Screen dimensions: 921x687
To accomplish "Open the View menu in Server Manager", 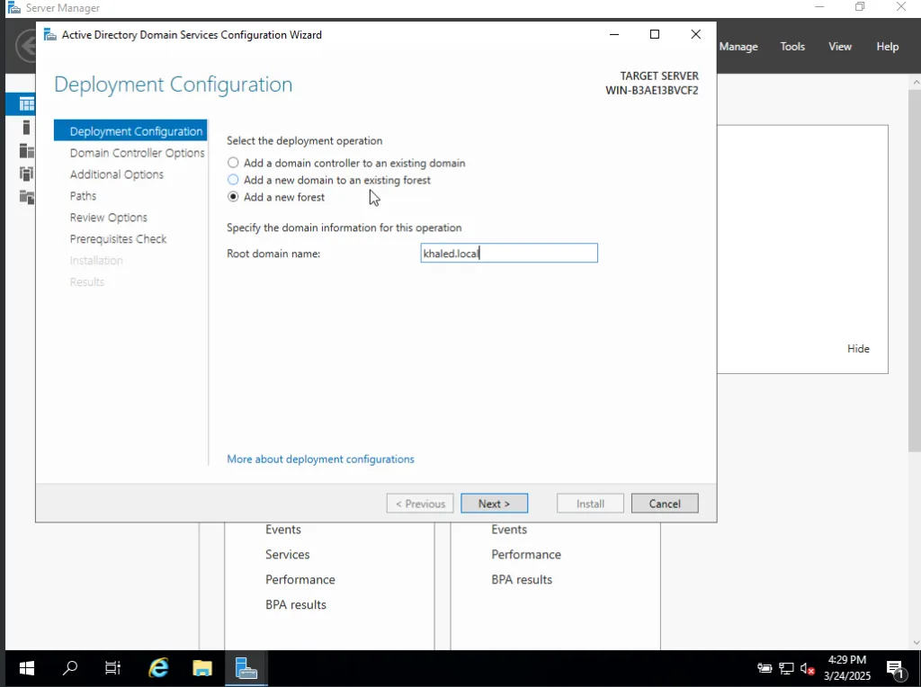I will pos(840,47).
